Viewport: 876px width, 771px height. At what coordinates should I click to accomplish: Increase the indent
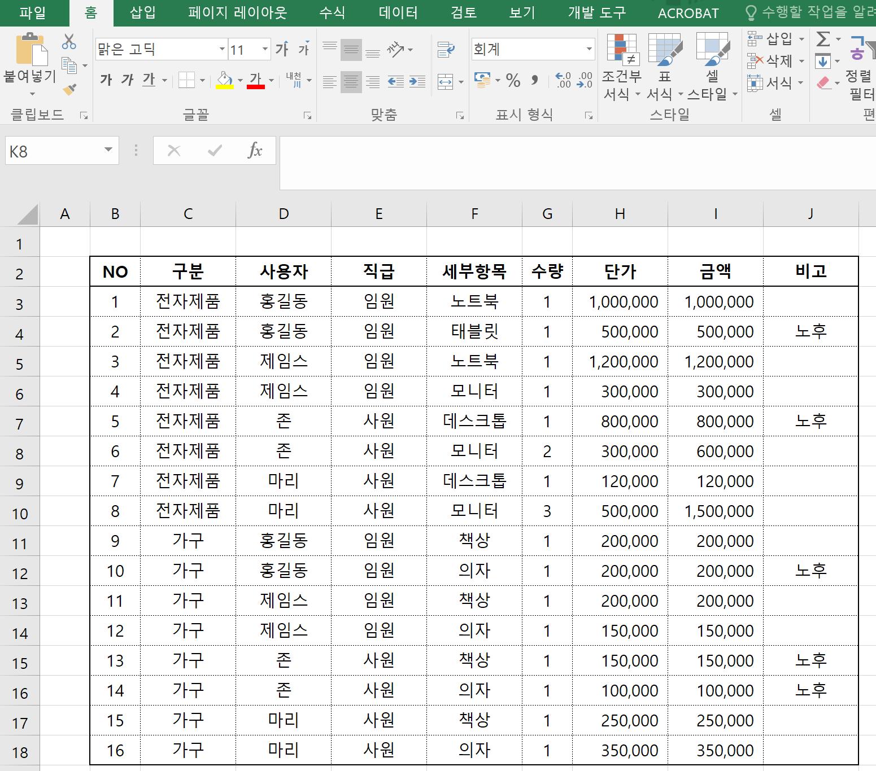tap(417, 82)
